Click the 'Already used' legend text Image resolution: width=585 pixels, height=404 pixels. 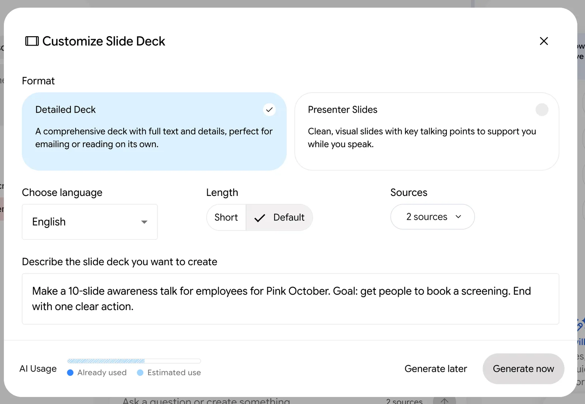(x=102, y=373)
